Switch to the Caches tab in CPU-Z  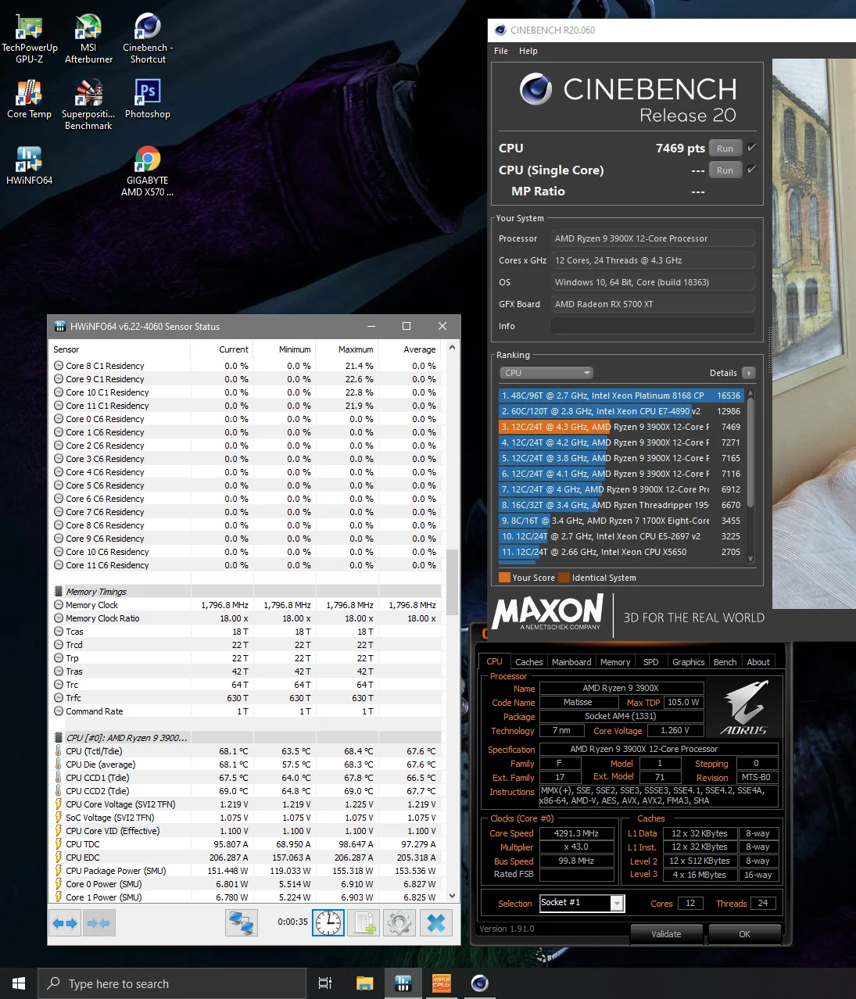529,662
